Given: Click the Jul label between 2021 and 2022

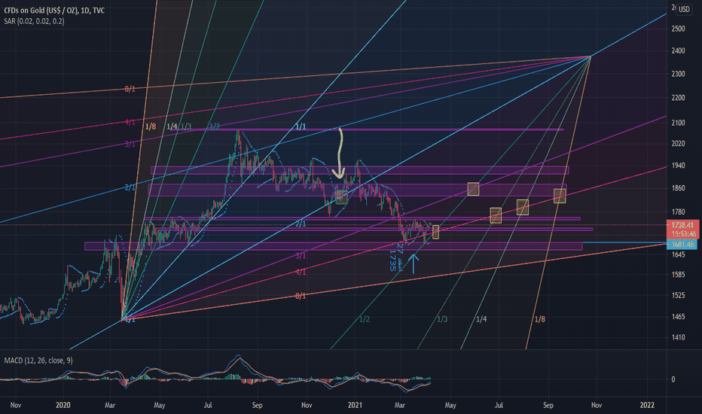Looking at the screenshot, I should tap(499, 405).
